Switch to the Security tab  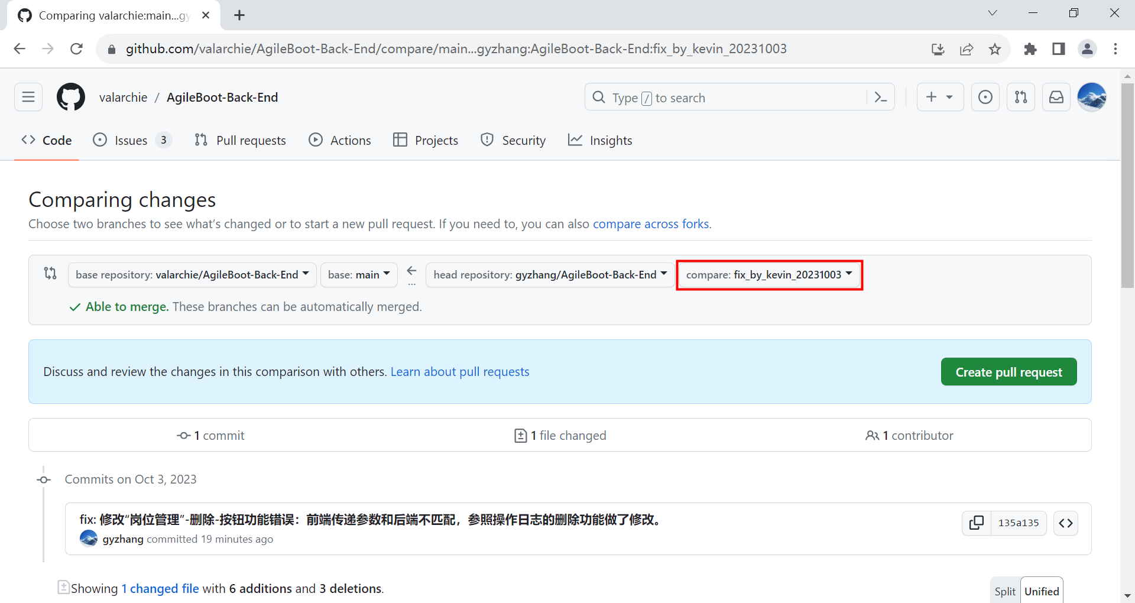[513, 141]
